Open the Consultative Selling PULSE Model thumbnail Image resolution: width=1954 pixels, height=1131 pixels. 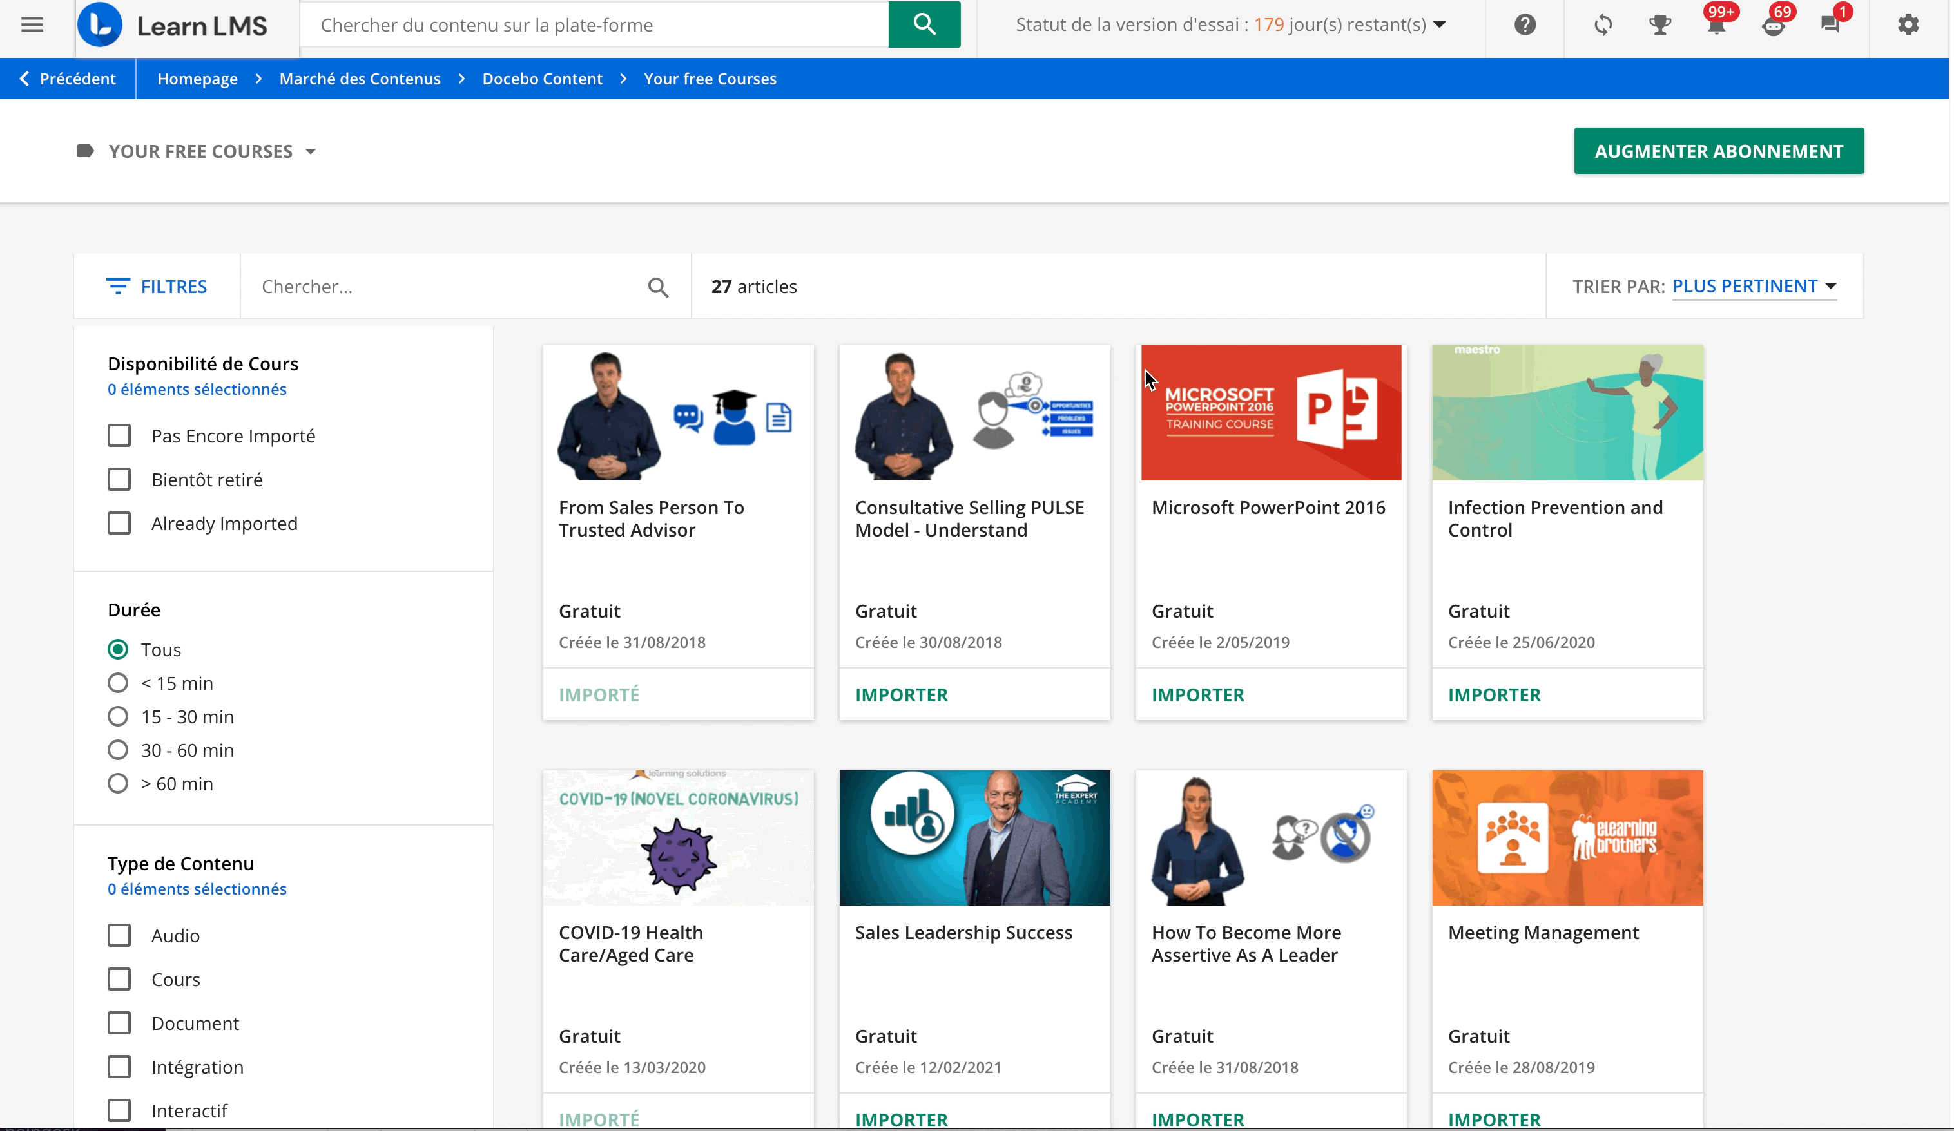coord(974,413)
